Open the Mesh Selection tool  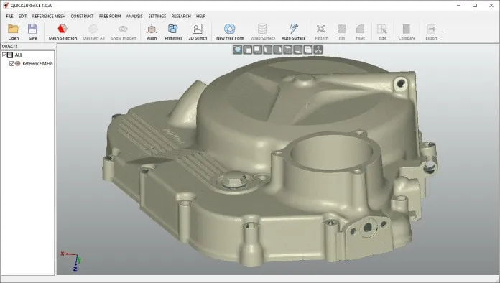pos(62,32)
